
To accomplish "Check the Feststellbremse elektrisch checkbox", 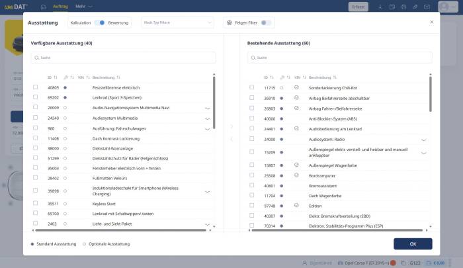I will click(x=36, y=87).
